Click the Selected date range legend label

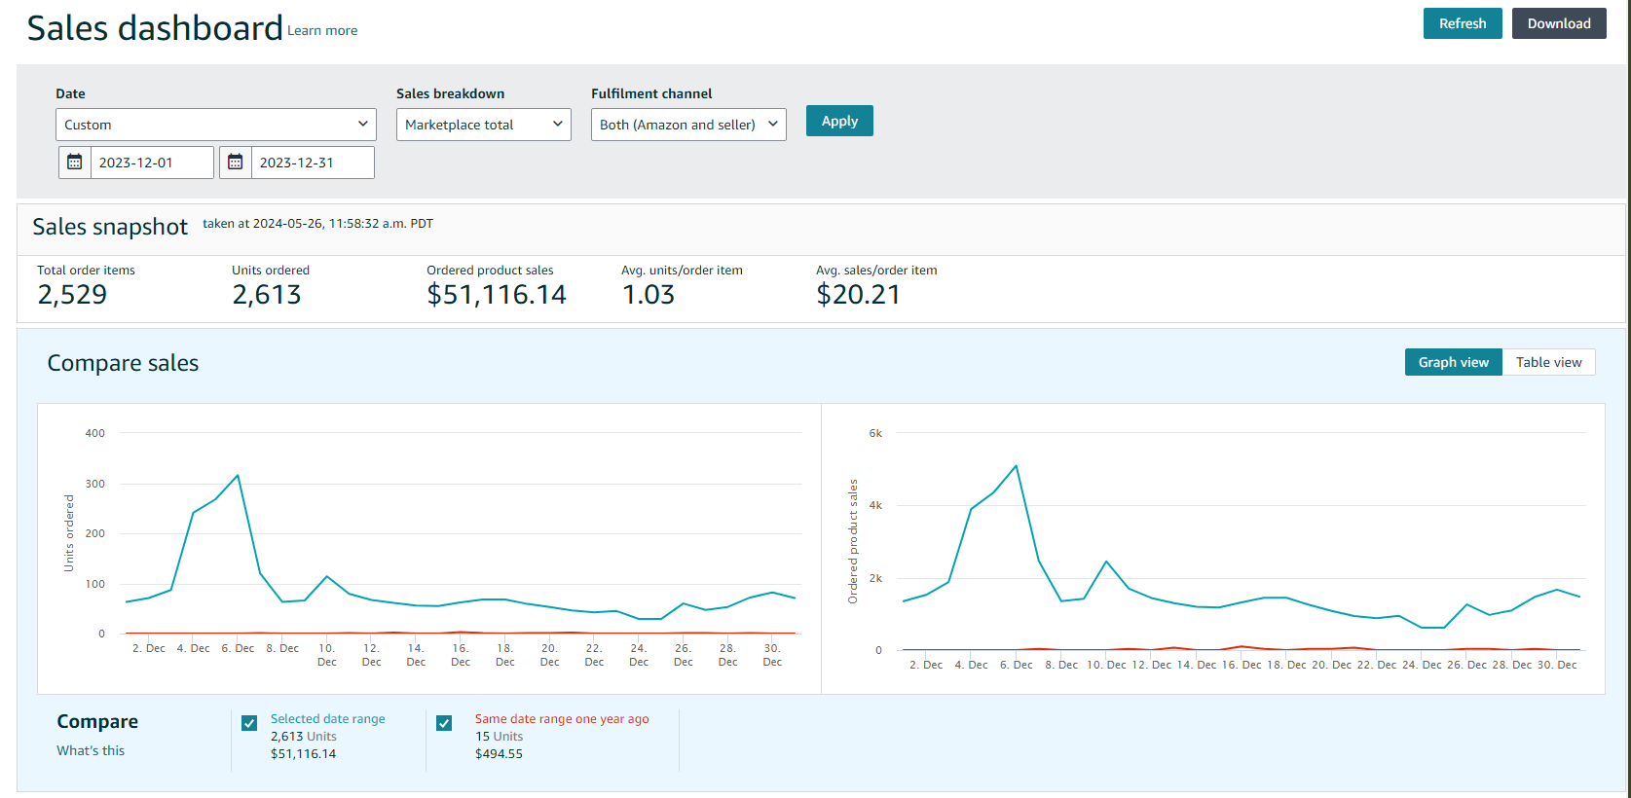coord(327,719)
